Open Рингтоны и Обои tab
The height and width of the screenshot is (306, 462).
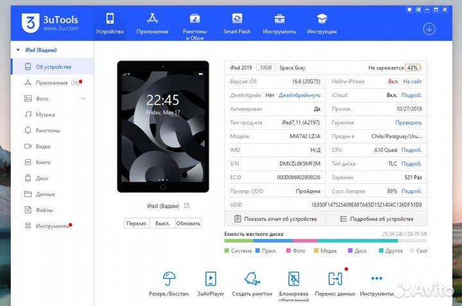pyautogui.click(x=195, y=26)
